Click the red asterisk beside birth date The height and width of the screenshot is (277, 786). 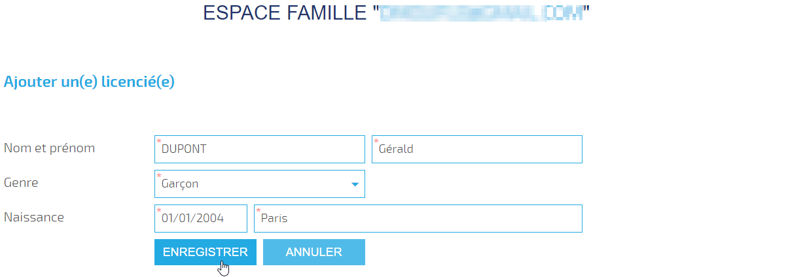[159, 210]
